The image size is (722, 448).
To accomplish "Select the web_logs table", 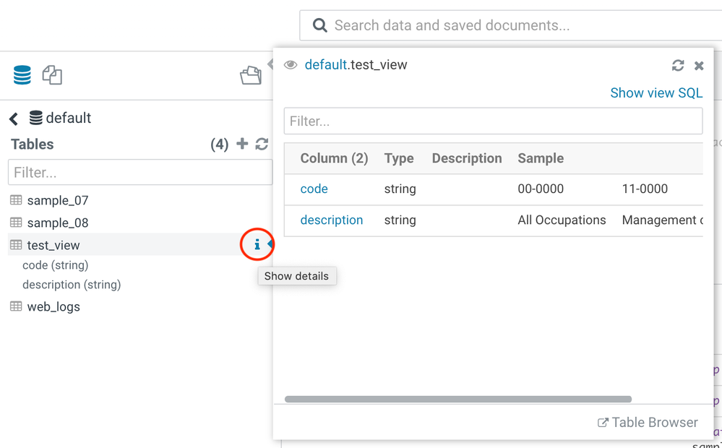I will (x=53, y=306).
